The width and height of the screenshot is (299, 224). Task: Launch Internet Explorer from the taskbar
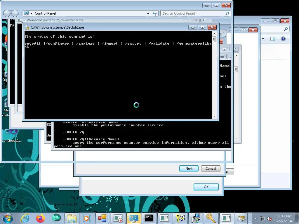pos(25,218)
